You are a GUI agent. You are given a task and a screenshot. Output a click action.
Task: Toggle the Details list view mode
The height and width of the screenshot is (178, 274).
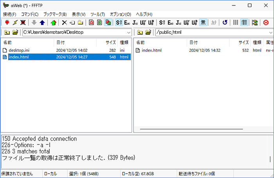tap(244, 23)
